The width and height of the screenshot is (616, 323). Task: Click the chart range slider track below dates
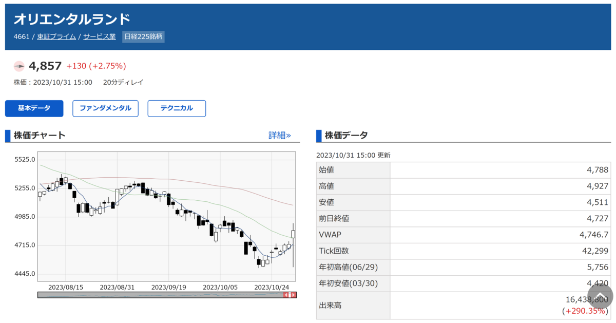coord(167,295)
